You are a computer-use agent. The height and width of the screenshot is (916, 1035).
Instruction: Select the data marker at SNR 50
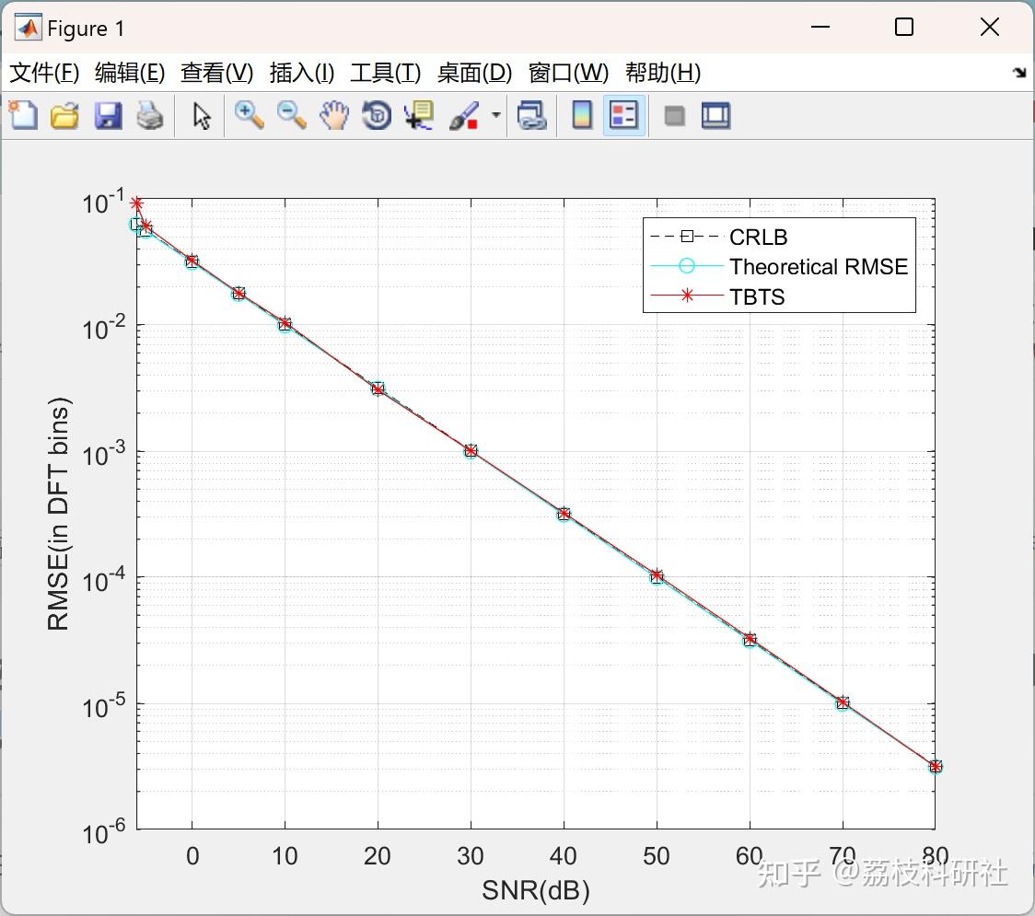pos(657,577)
